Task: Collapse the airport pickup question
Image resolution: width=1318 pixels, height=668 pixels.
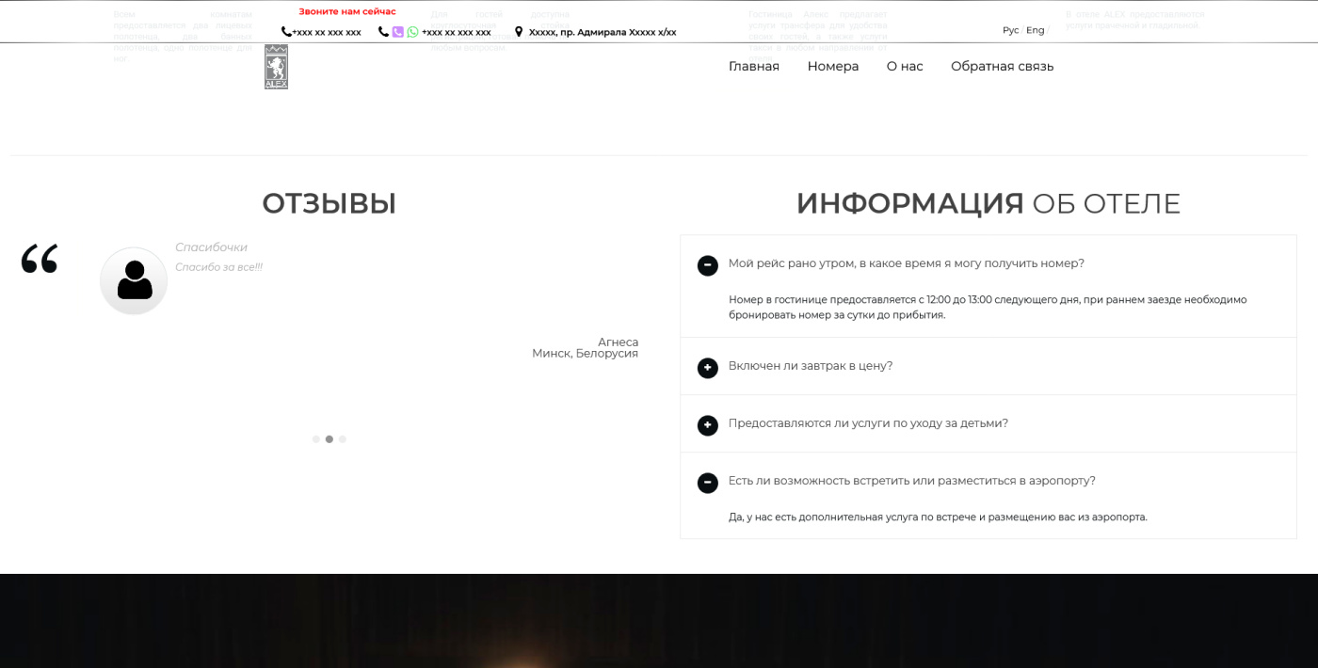Action: click(708, 483)
